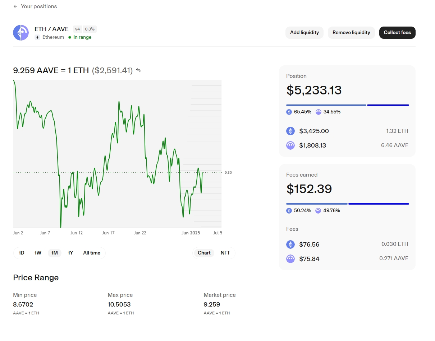435x341 pixels.
Task: Click the AAVE share bar in Position card
Action: [x=388, y=105]
